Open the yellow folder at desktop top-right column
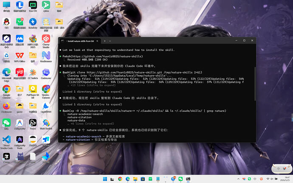Screen dimensions: 293x183 pos(59,5)
